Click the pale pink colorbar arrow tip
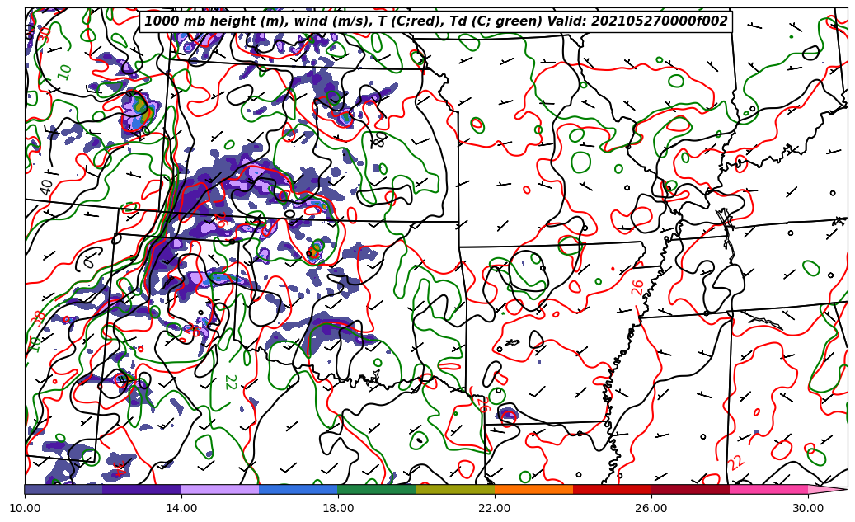This screenshot has width=855, height=522. (827, 489)
